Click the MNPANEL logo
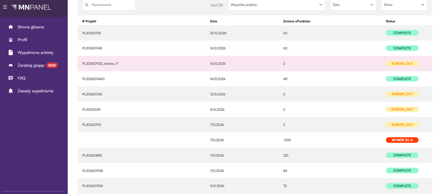Screen dimensions: 435x194 (x=31, y=7)
